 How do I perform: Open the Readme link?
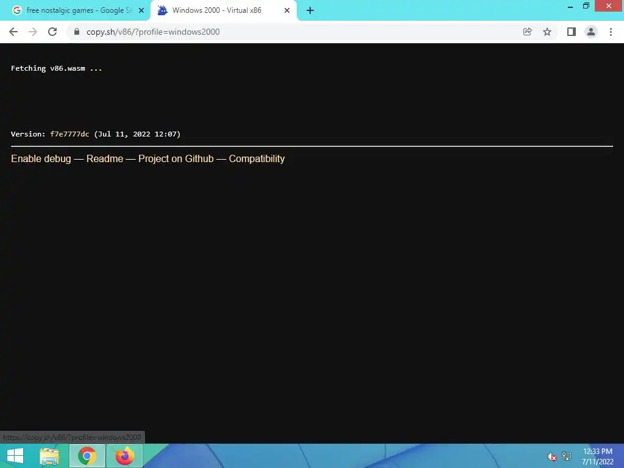pyautogui.click(x=105, y=159)
